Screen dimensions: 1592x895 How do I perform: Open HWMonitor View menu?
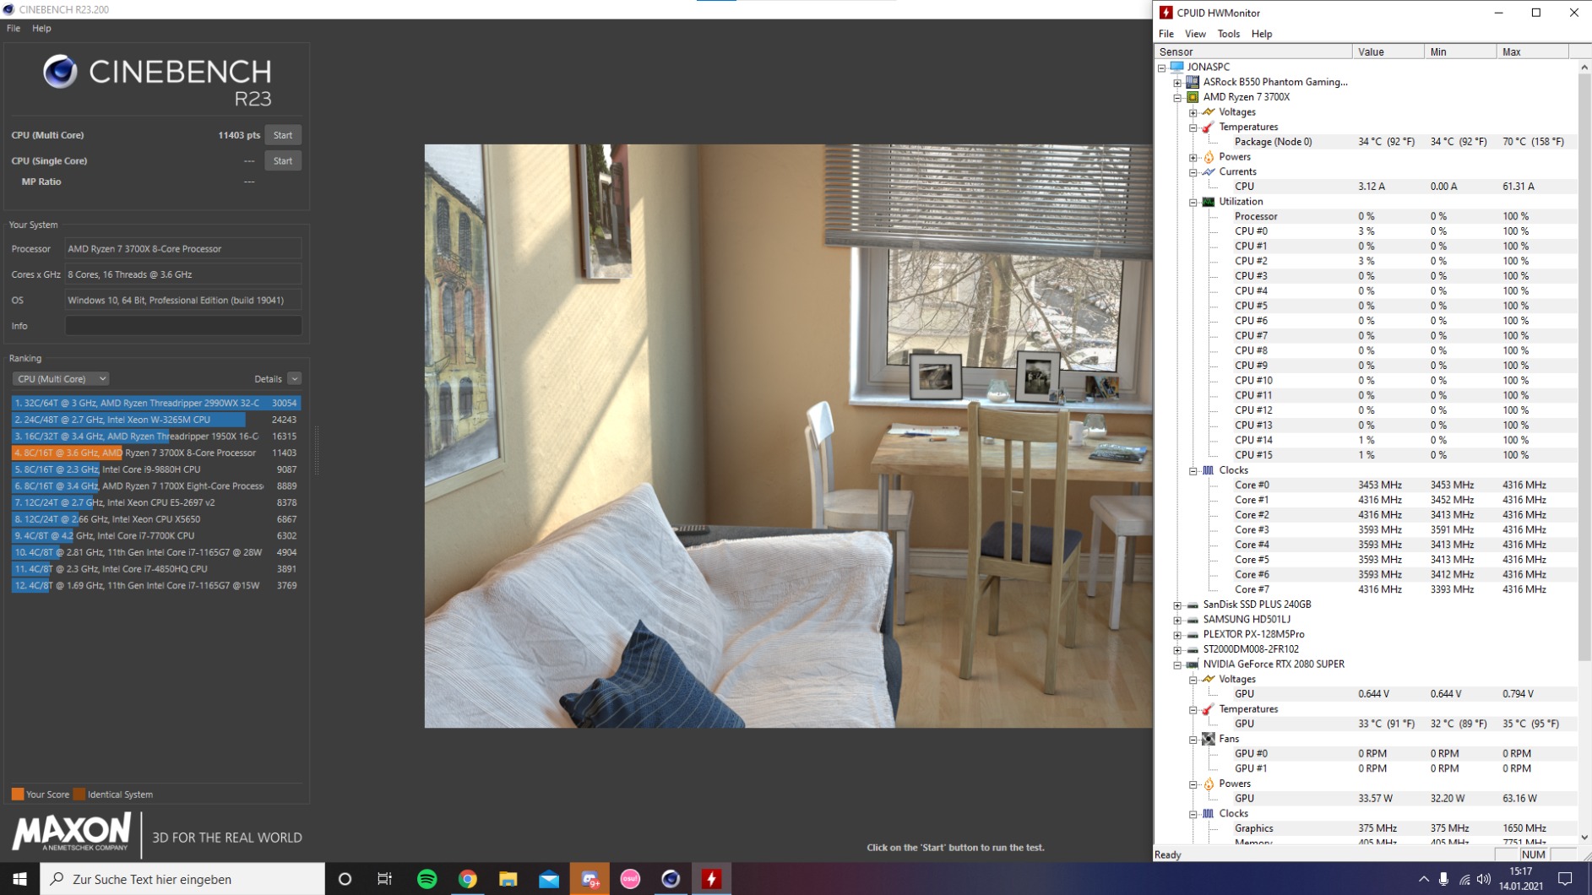click(1195, 34)
